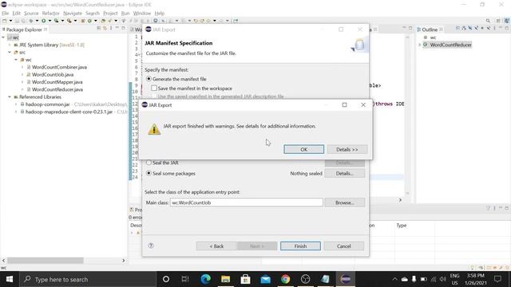Open Package Explorer view menu icon
This screenshot has height=287, width=511.
pos(111,29)
